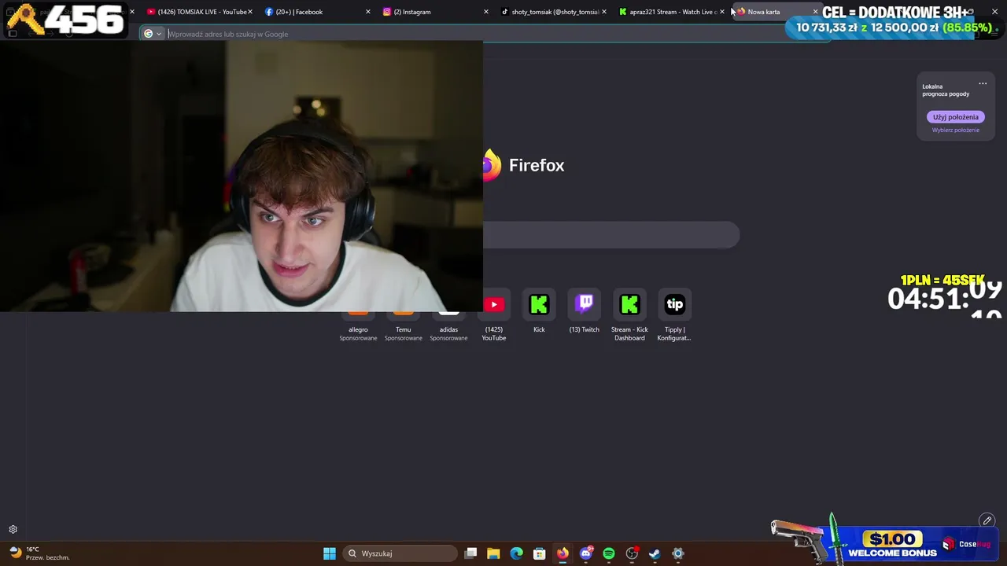The image size is (1007, 566).
Task: Open the 16°C weather taskbar widget
Action: coord(39,553)
